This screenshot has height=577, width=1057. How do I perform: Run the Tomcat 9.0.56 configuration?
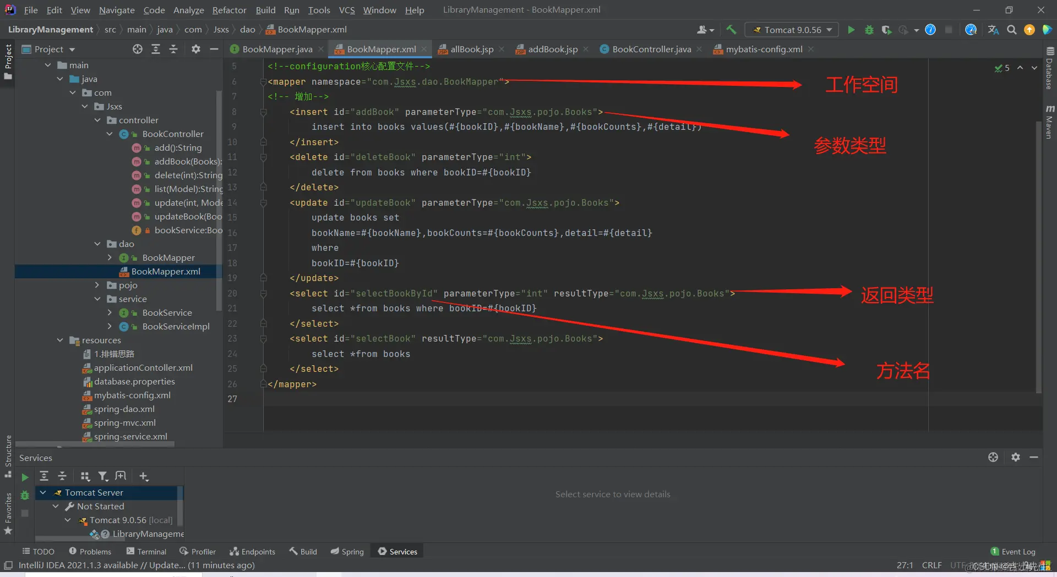tap(851, 30)
